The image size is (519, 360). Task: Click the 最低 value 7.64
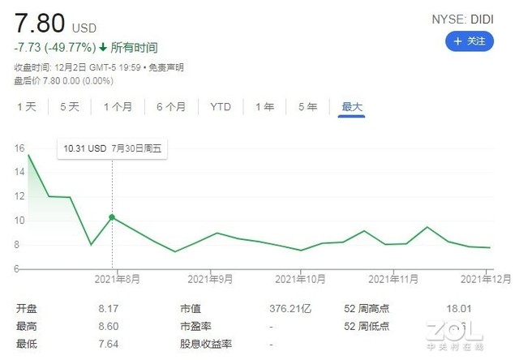(x=108, y=344)
